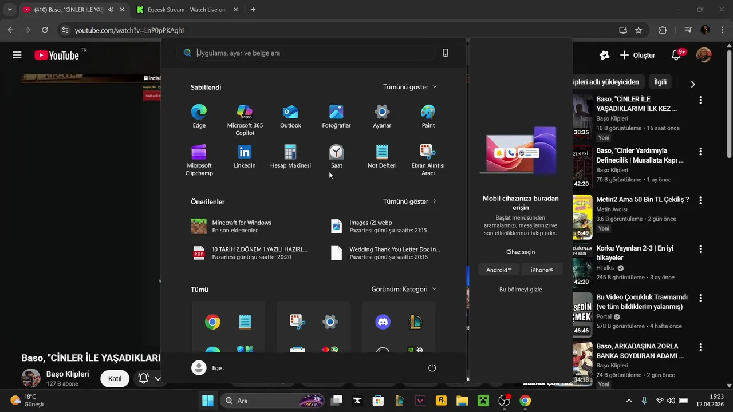This screenshot has height=412, width=733.
Task: Click the microphone tray icon
Action: [644, 401]
